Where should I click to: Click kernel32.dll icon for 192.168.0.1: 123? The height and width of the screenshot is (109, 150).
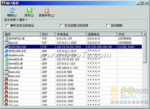7,68
